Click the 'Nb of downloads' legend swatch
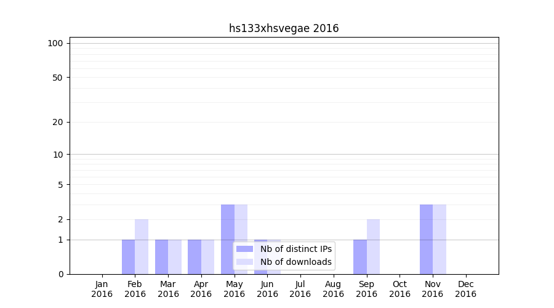Image resolution: width=554 pixels, height=308 pixels. click(x=244, y=262)
